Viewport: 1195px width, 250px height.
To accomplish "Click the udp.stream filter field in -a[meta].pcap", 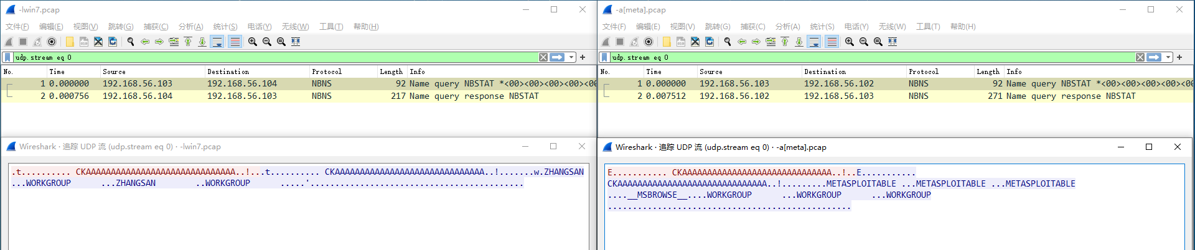I will point(872,57).
